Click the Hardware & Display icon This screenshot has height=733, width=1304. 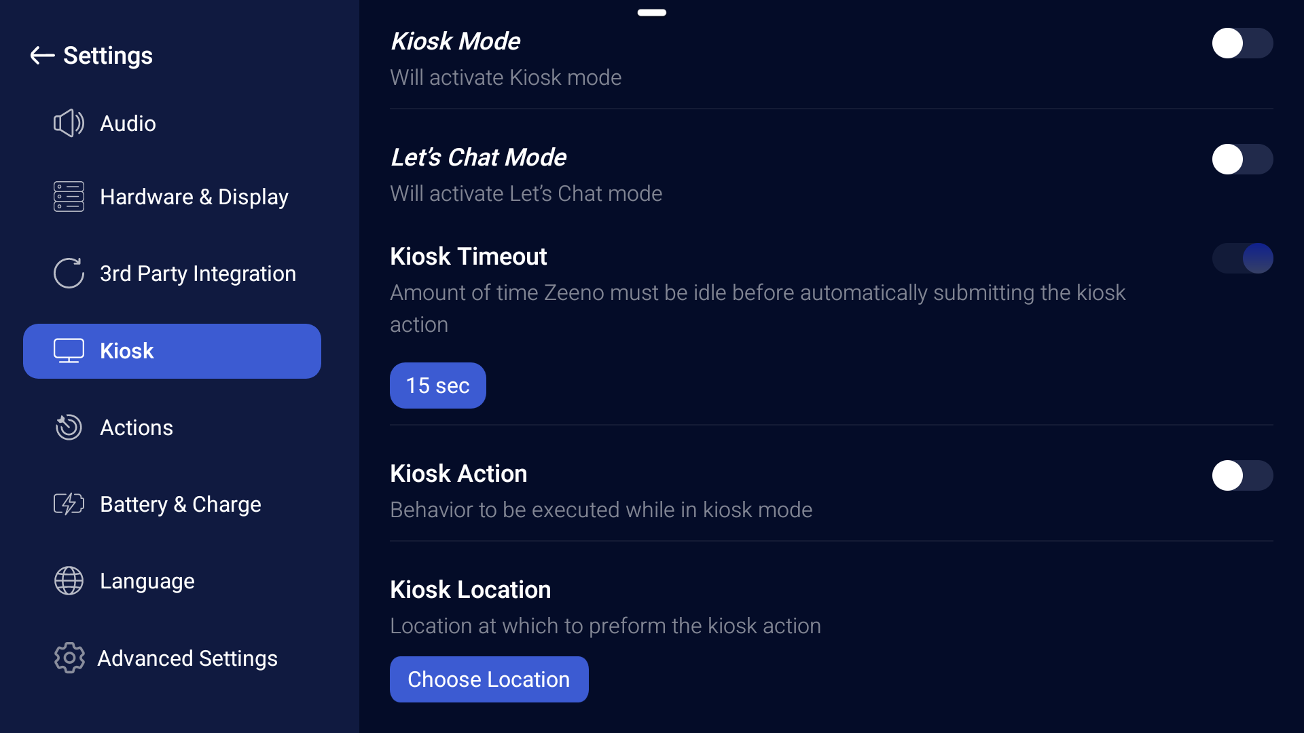69,197
